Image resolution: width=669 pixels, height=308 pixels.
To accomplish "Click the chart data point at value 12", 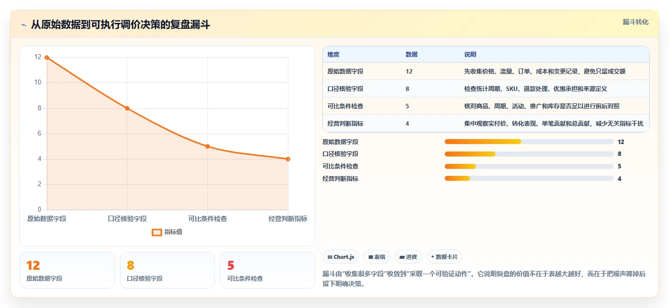I will (47, 58).
